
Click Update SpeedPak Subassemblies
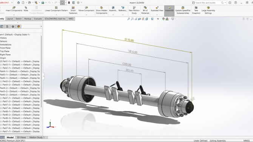pos(183,10)
